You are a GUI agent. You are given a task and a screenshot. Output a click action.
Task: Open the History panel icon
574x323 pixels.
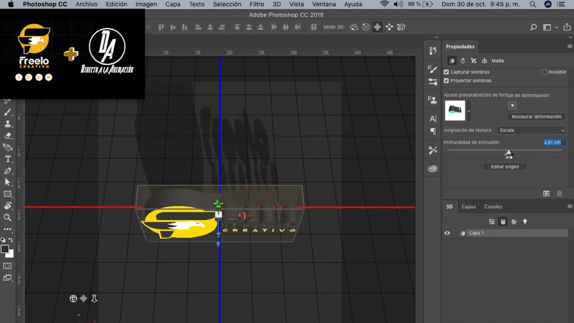pos(433,51)
